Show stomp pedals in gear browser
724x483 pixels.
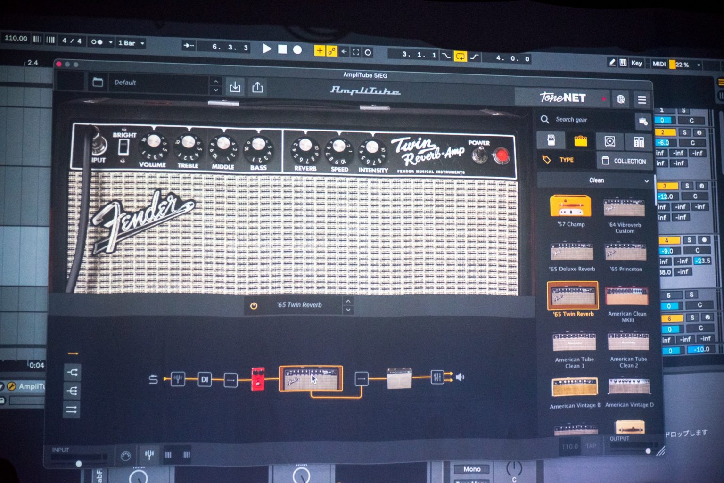click(x=551, y=140)
